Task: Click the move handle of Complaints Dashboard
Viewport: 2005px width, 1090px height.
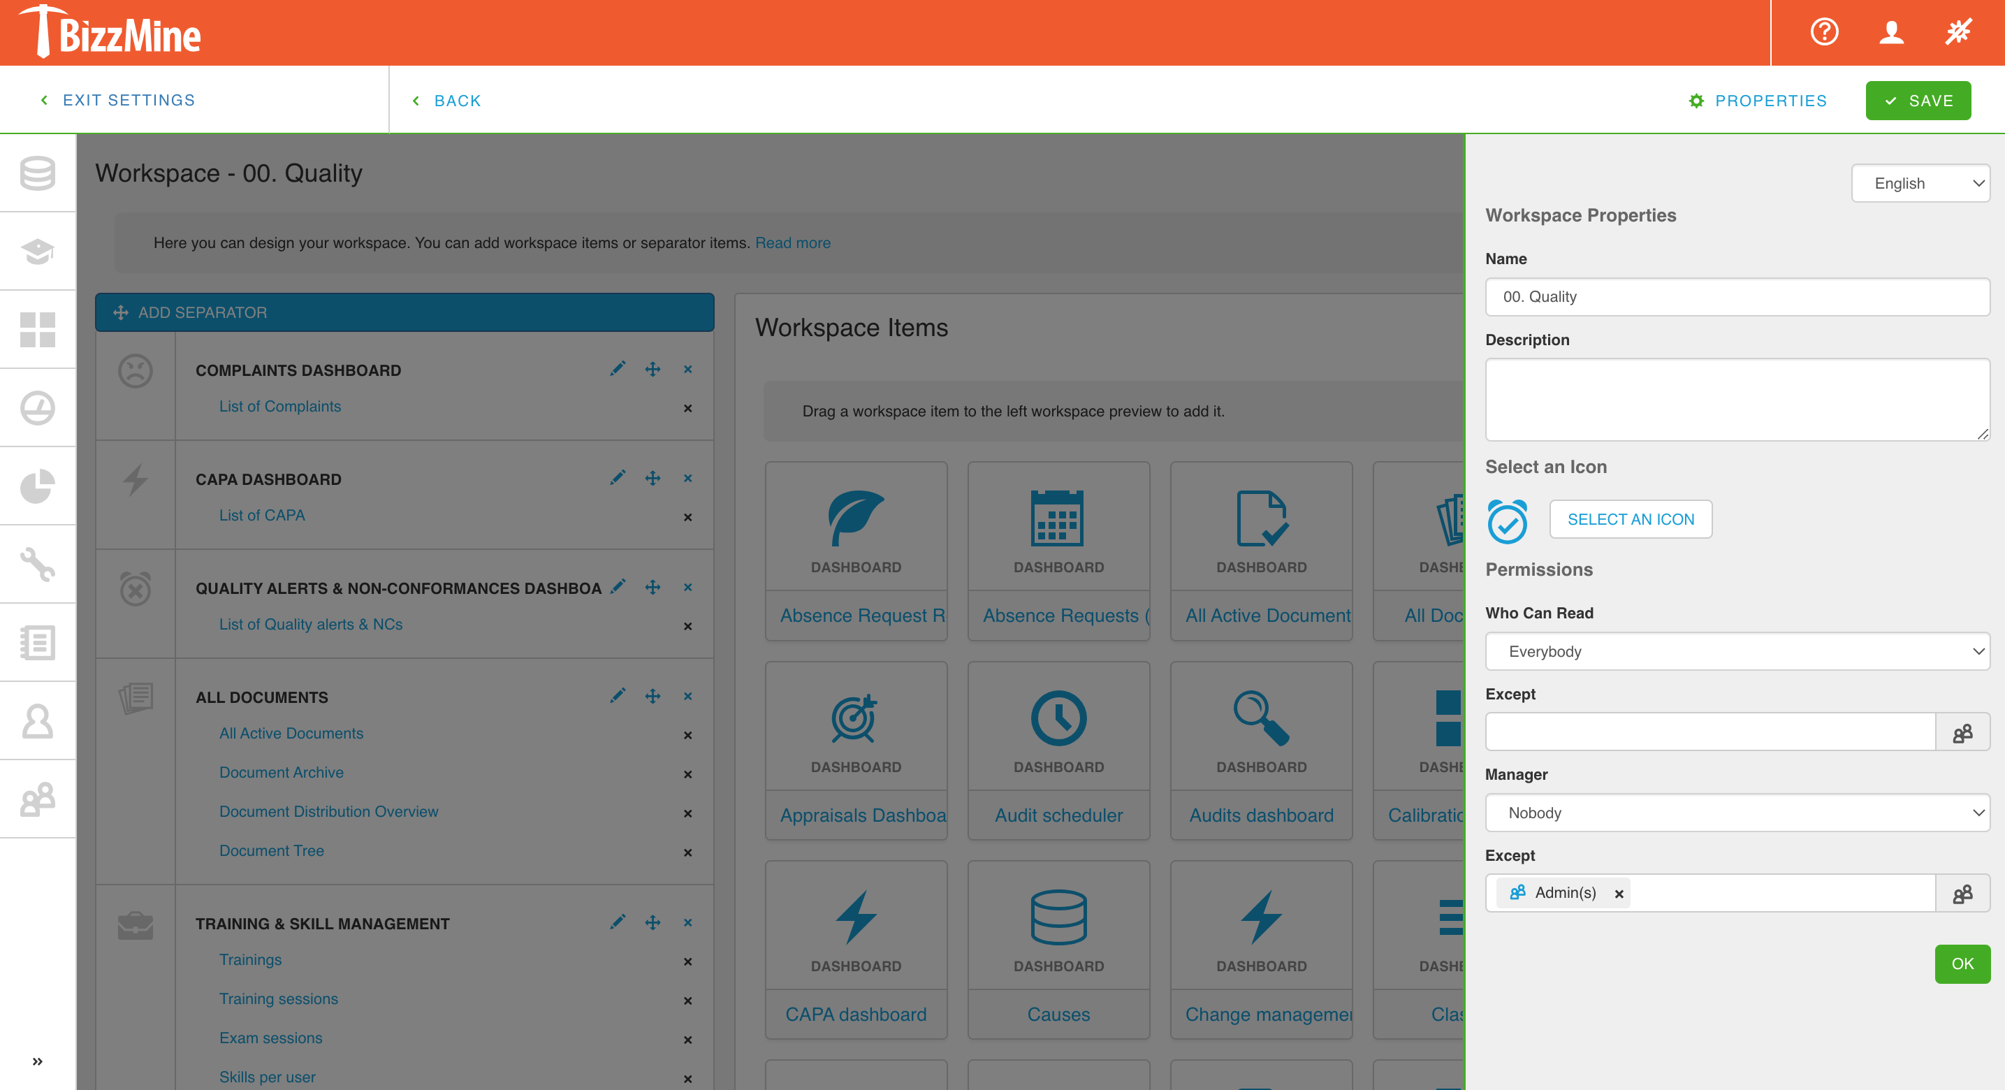Action: tap(652, 368)
